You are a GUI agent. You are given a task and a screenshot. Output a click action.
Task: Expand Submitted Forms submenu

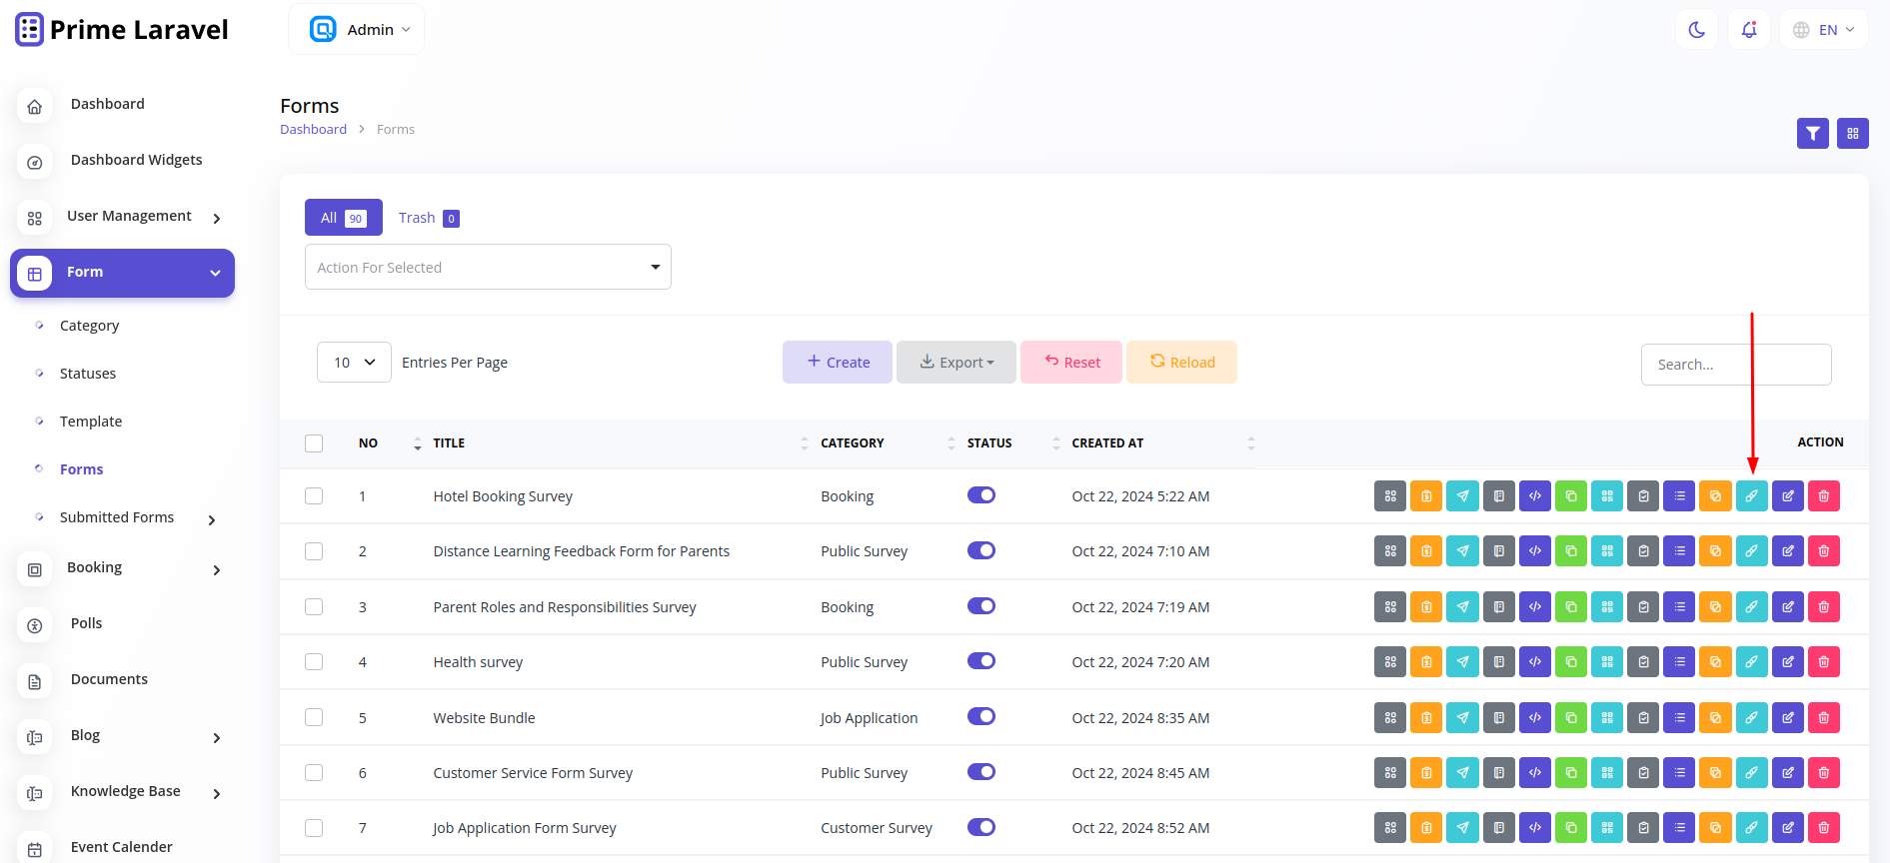click(128, 517)
